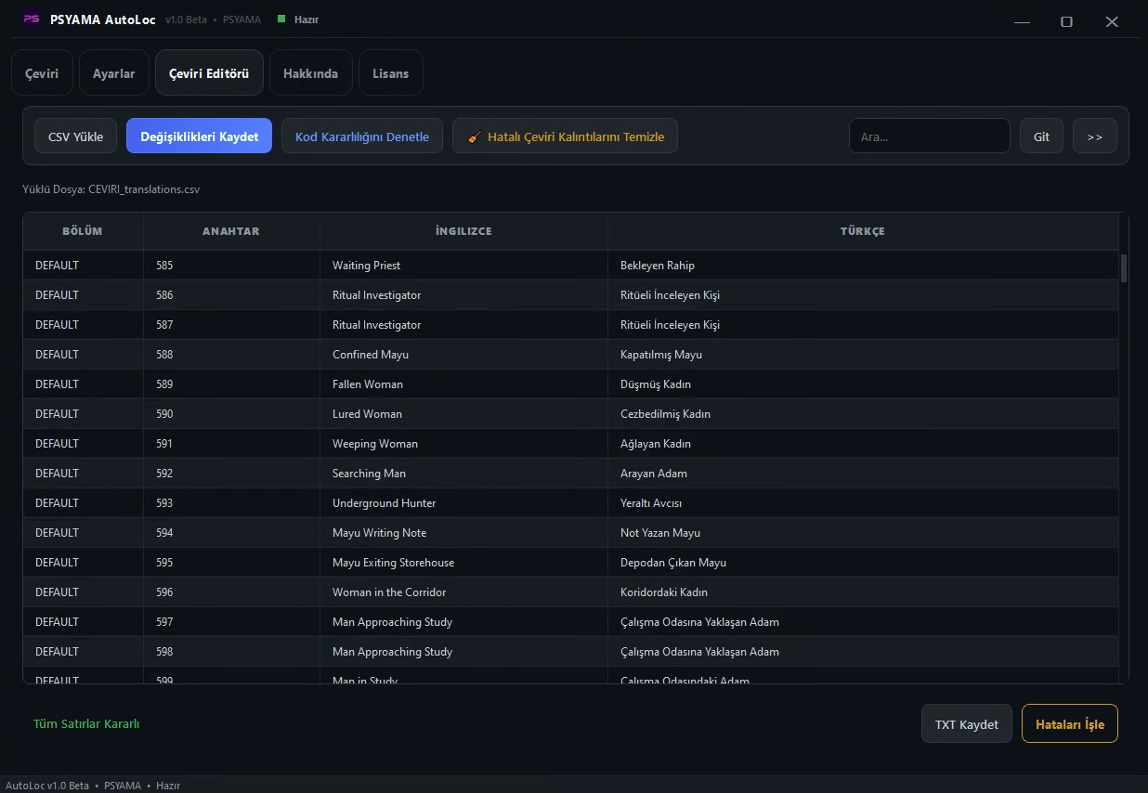Click the Git search button
This screenshot has width=1148, height=793.
coord(1041,136)
